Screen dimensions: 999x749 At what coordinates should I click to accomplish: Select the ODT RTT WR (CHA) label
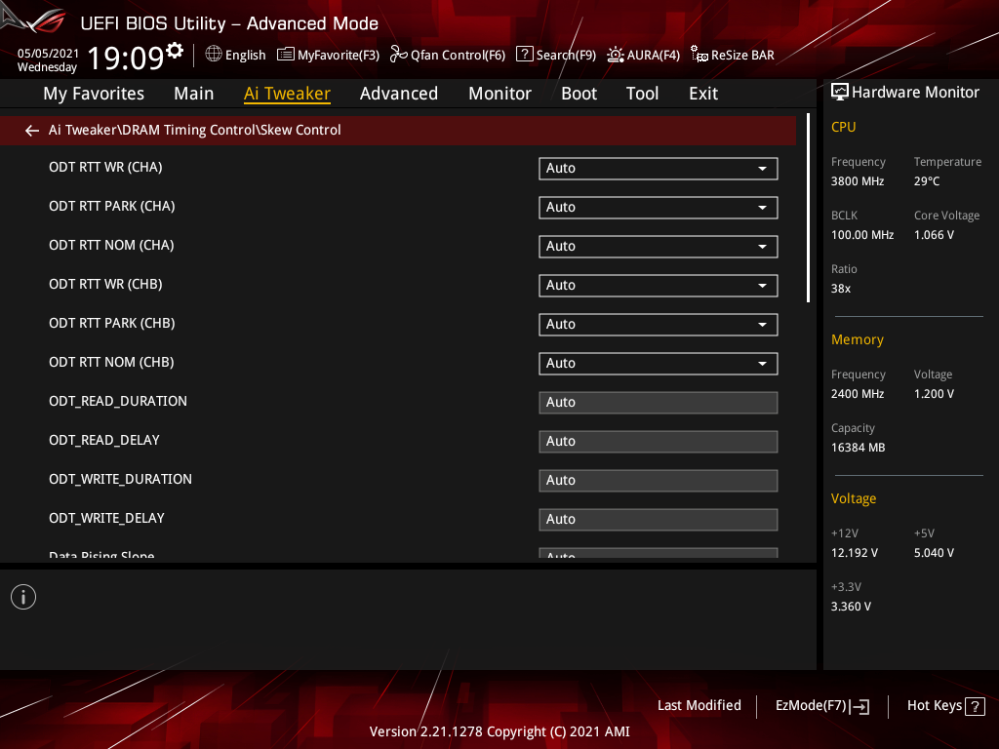pos(105,168)
